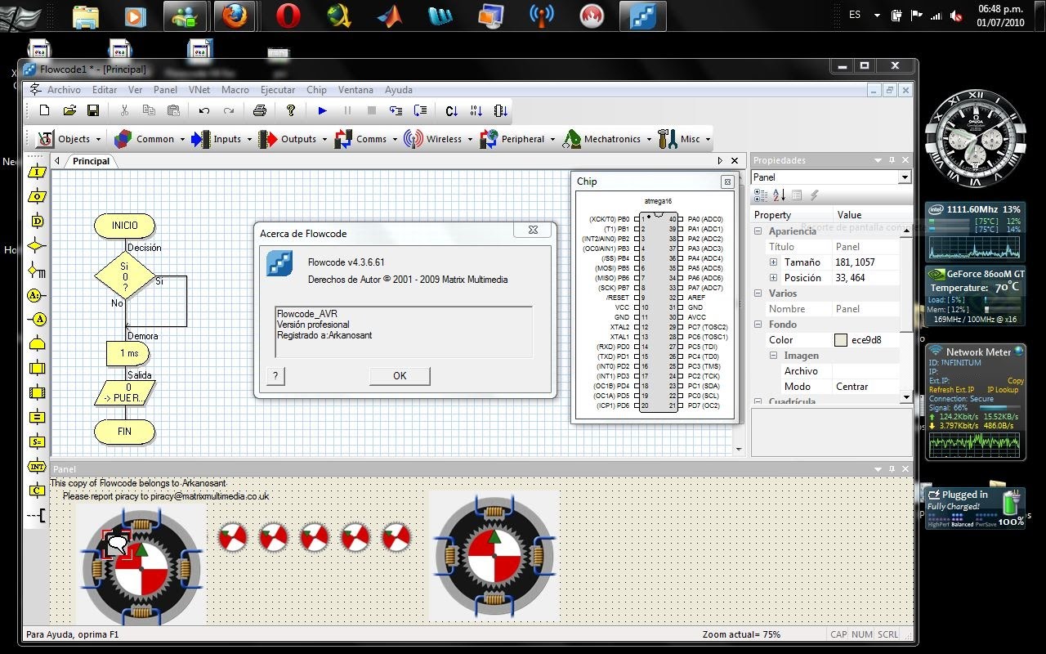The image size is (1046, 654).
Task: Open the Chip menu
Action: point(316,90)
